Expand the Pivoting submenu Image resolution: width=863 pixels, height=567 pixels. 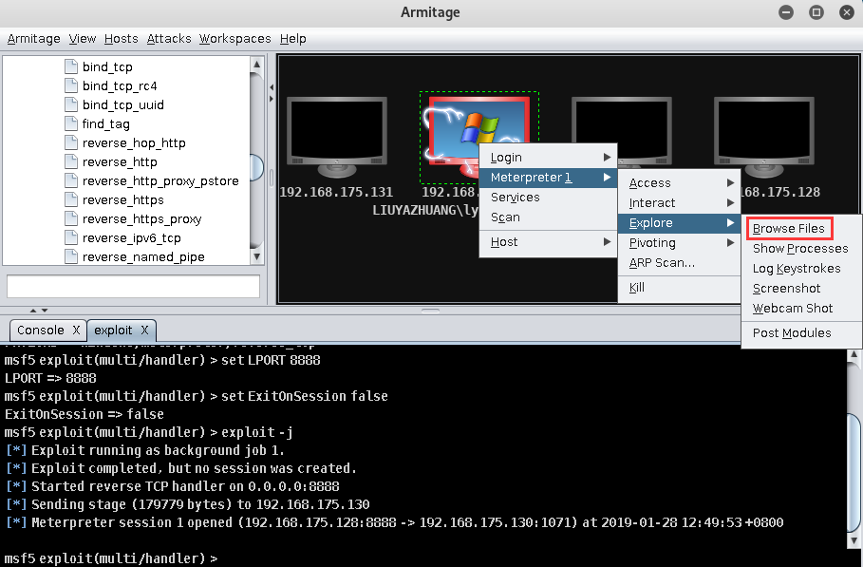679,243
